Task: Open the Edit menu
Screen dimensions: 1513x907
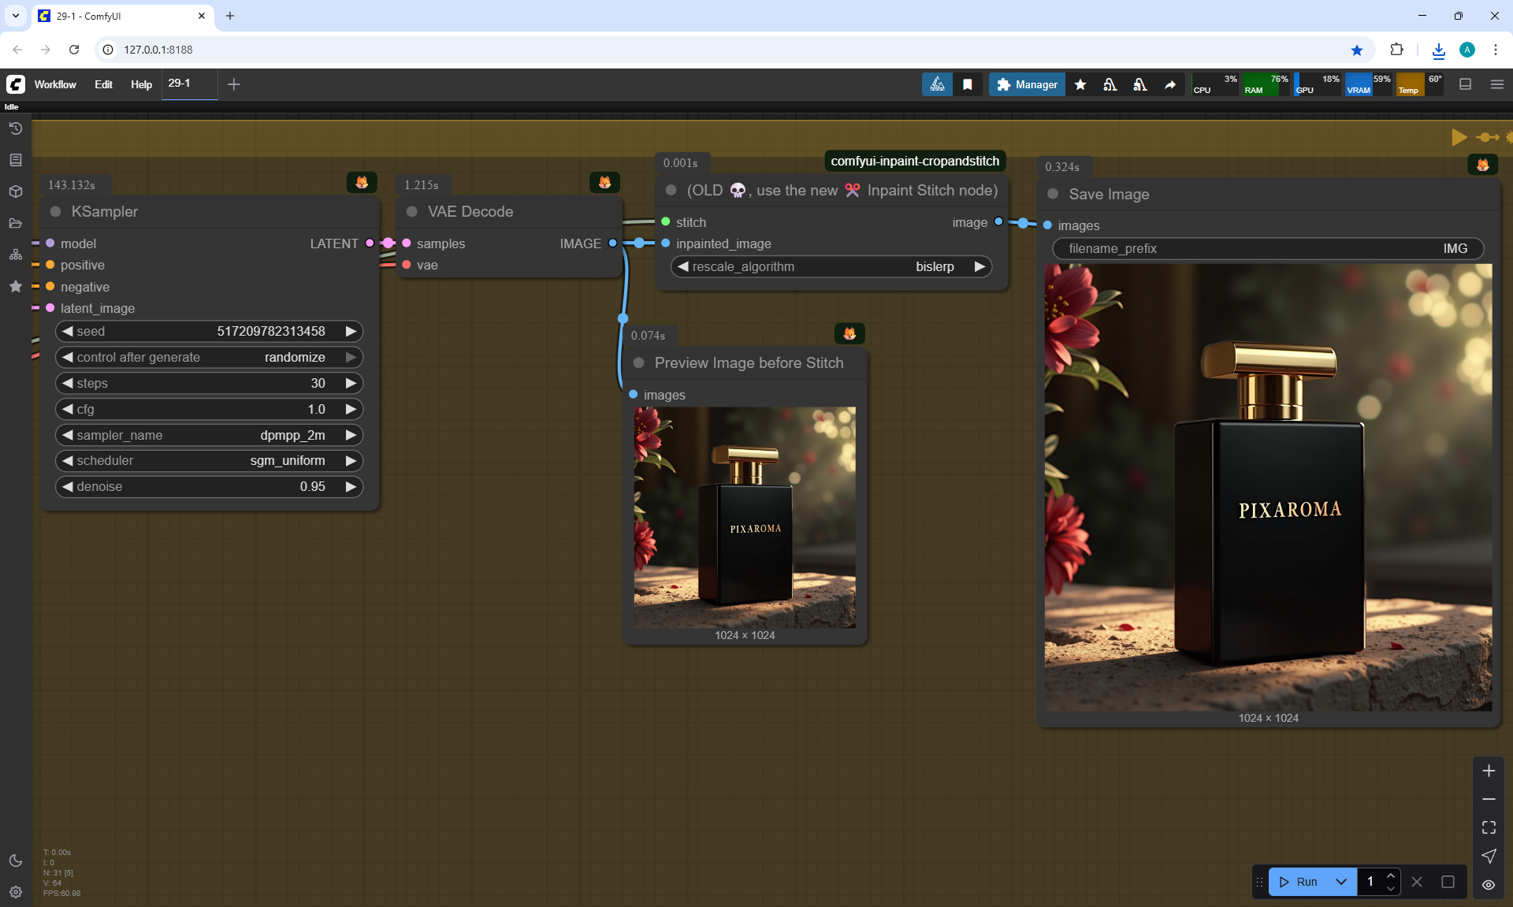Action: click(103, 84)
